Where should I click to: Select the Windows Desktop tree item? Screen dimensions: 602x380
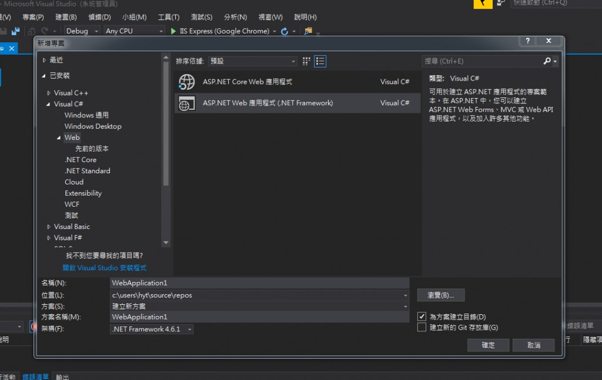[93, 126]
